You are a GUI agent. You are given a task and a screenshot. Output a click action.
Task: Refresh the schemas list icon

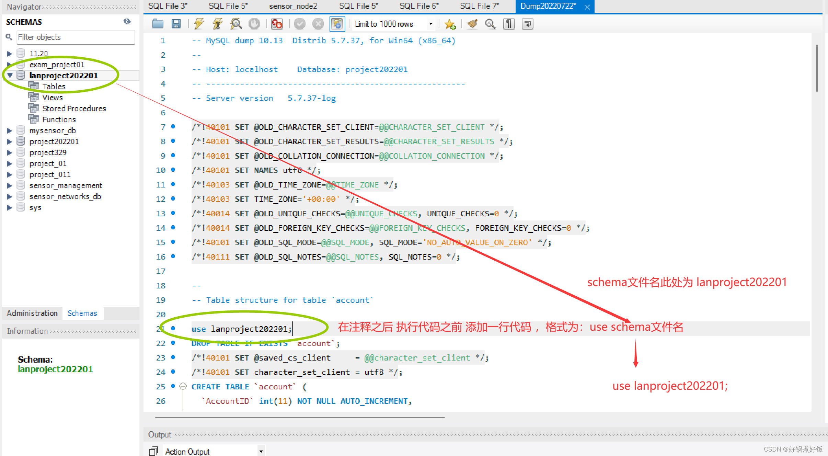127,22
